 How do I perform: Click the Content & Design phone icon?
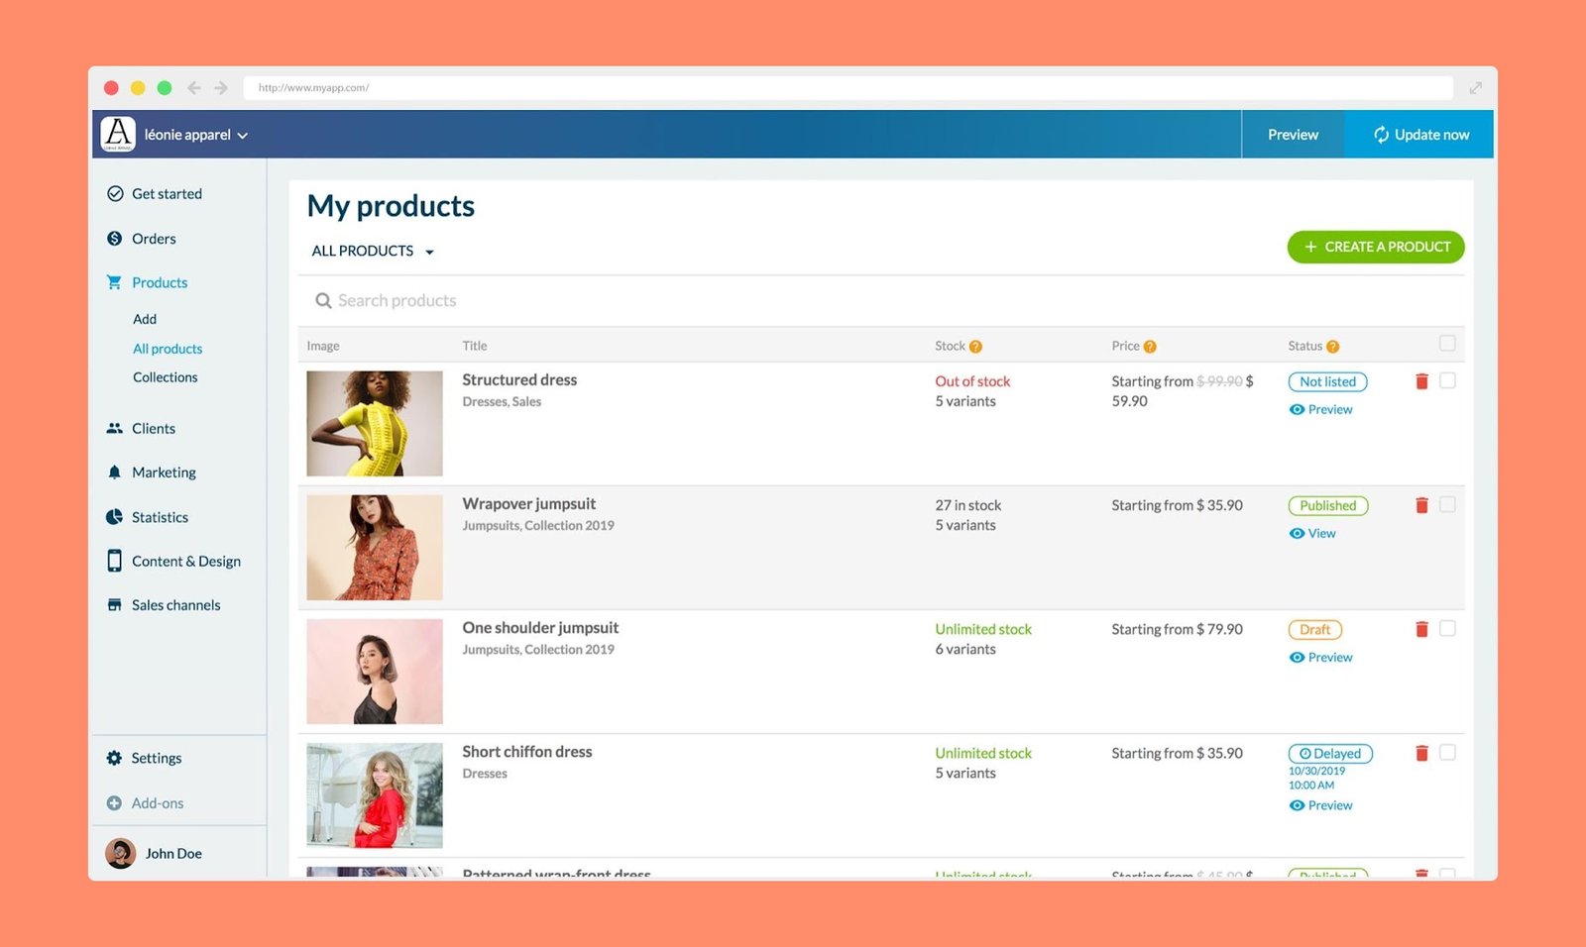coord(115,561)
